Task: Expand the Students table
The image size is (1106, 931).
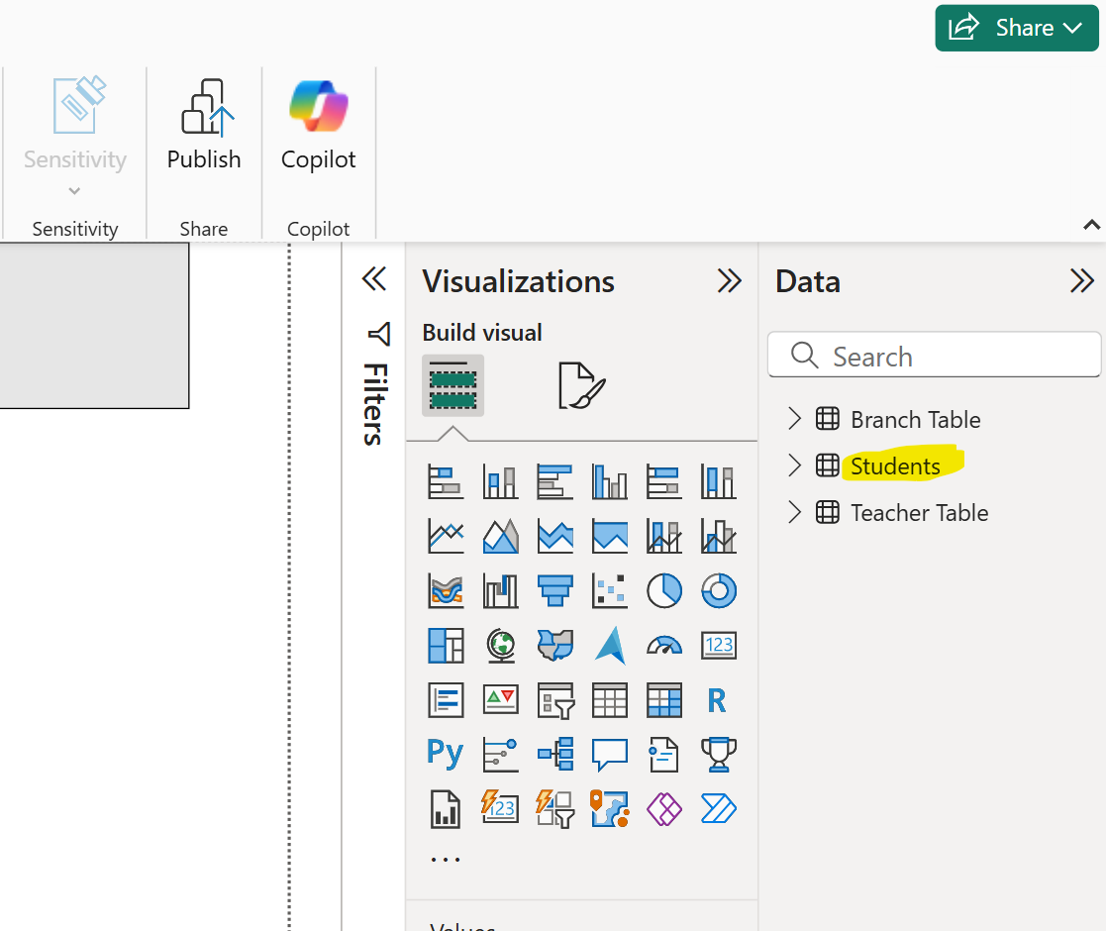Action: click(x=793, y=465)
